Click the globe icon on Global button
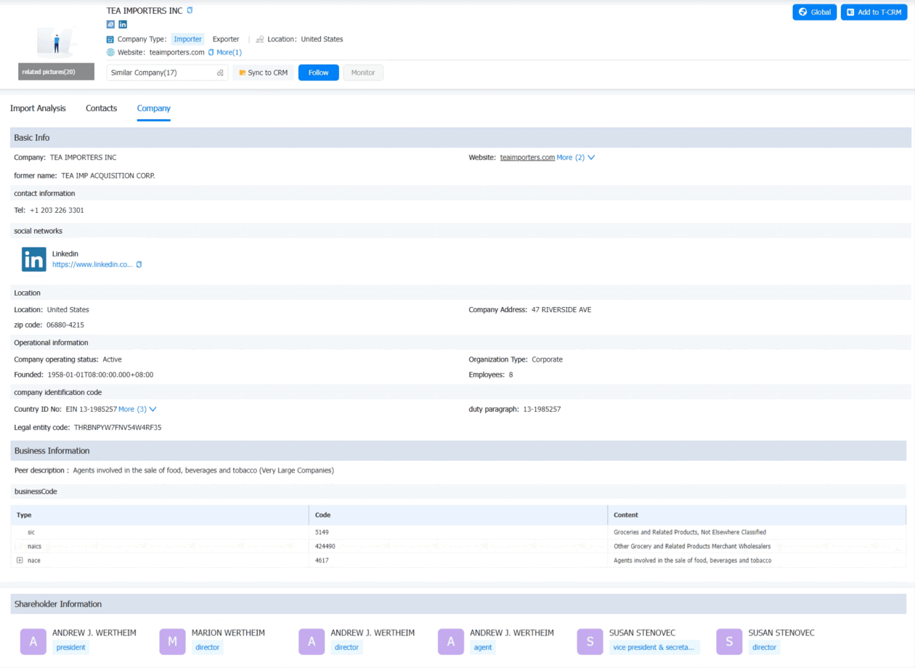 click(803, 12)
